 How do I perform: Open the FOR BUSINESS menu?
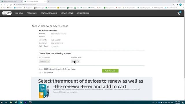[x=32, y=13]
